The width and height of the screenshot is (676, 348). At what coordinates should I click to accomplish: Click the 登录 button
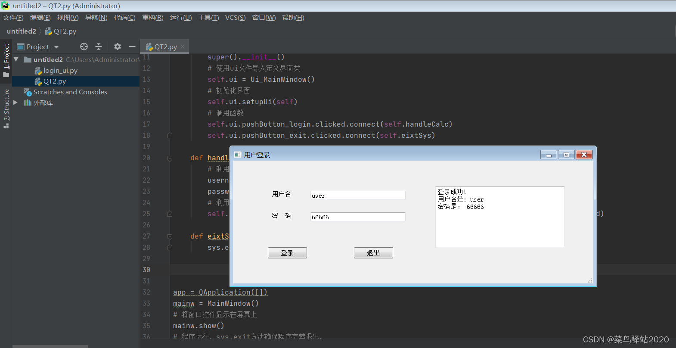[x=287, y=253]
